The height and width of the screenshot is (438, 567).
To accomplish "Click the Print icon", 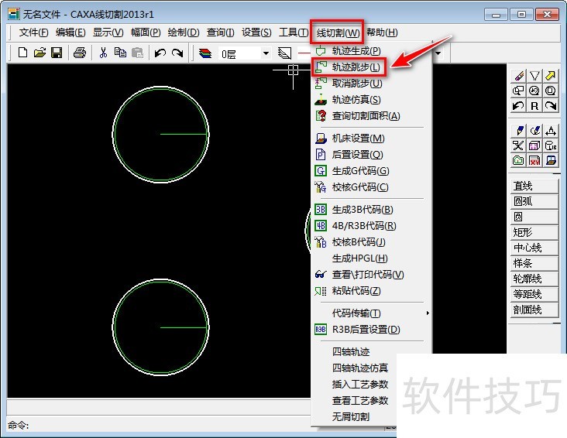I will [80, 53].
